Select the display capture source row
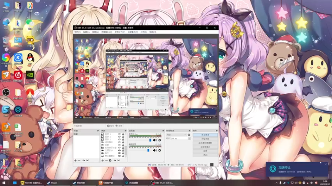The width and height of the screenshot is (332, 186). click(113, 156)
